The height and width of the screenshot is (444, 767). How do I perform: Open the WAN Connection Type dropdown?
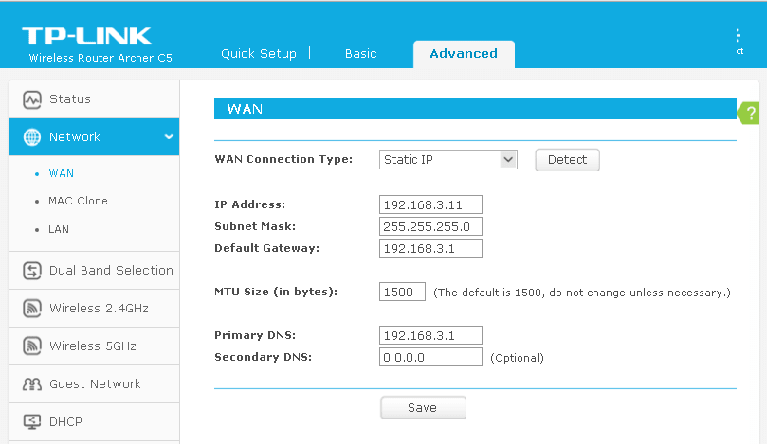[x=447, y=159]
